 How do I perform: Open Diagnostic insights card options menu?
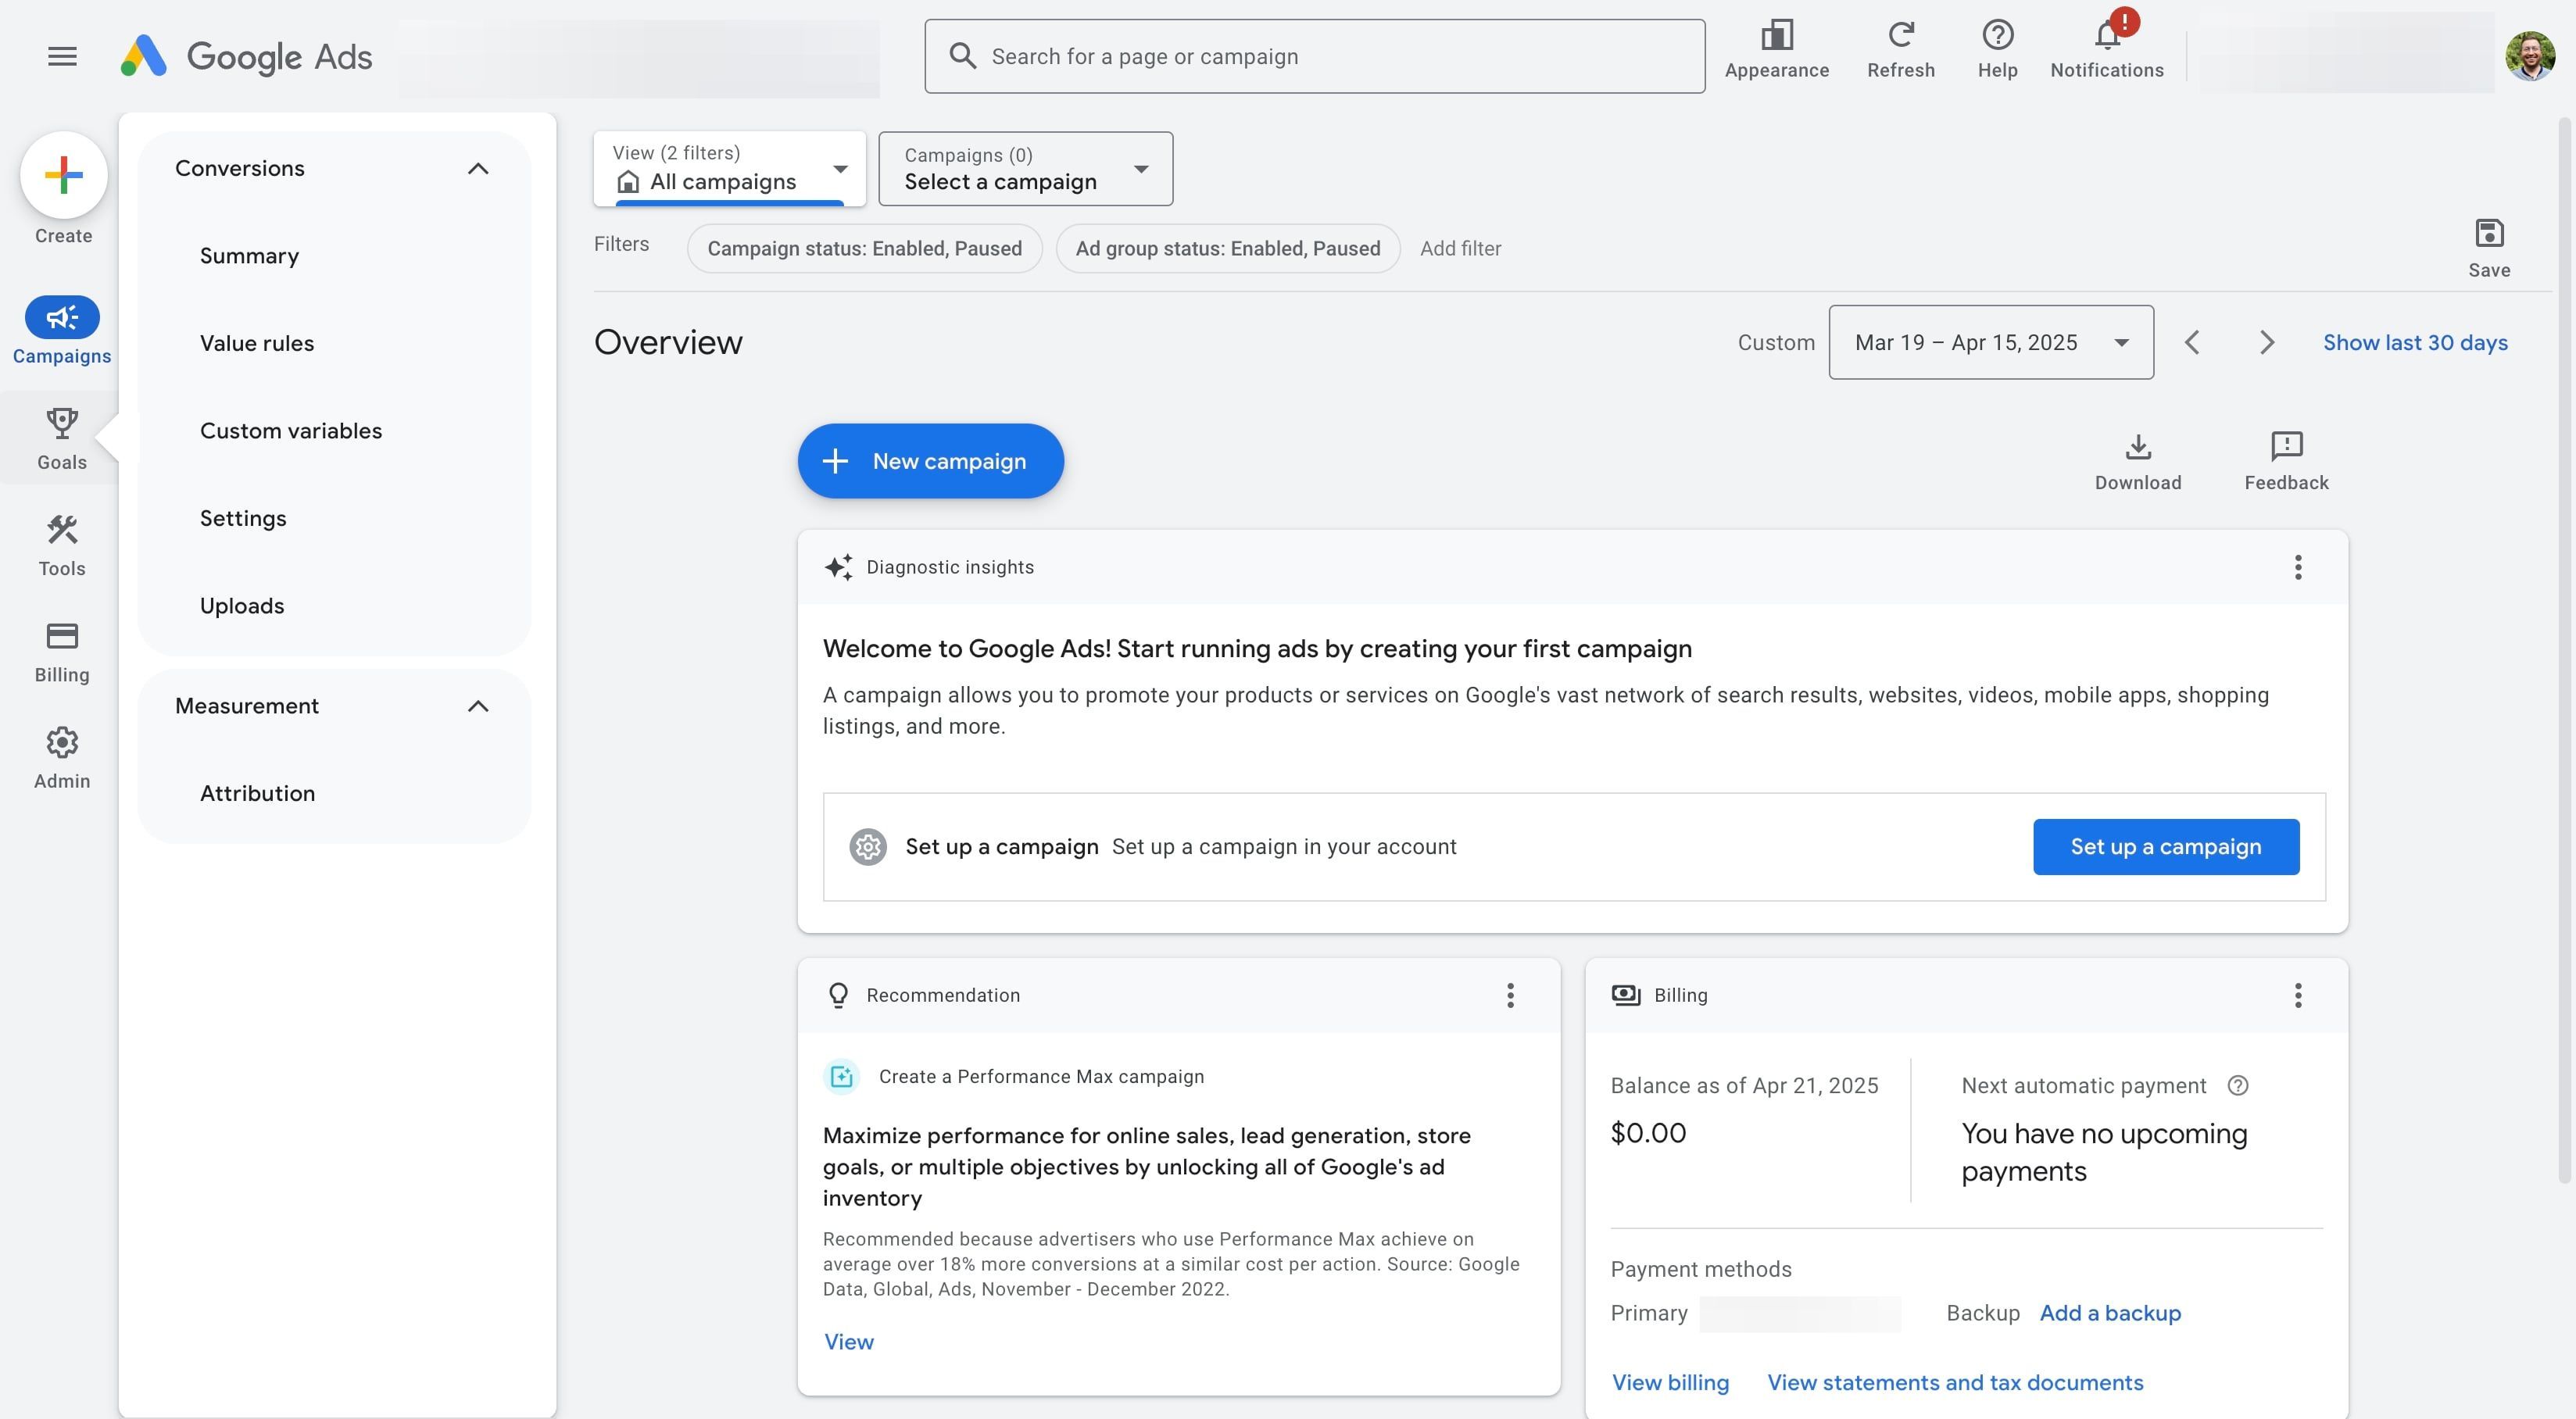pos(2298,567)
